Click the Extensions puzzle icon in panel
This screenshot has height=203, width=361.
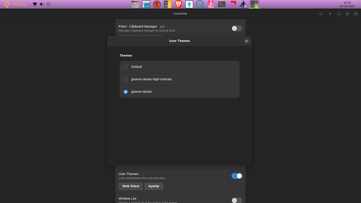pyautogui.click(x=254, y=4)
